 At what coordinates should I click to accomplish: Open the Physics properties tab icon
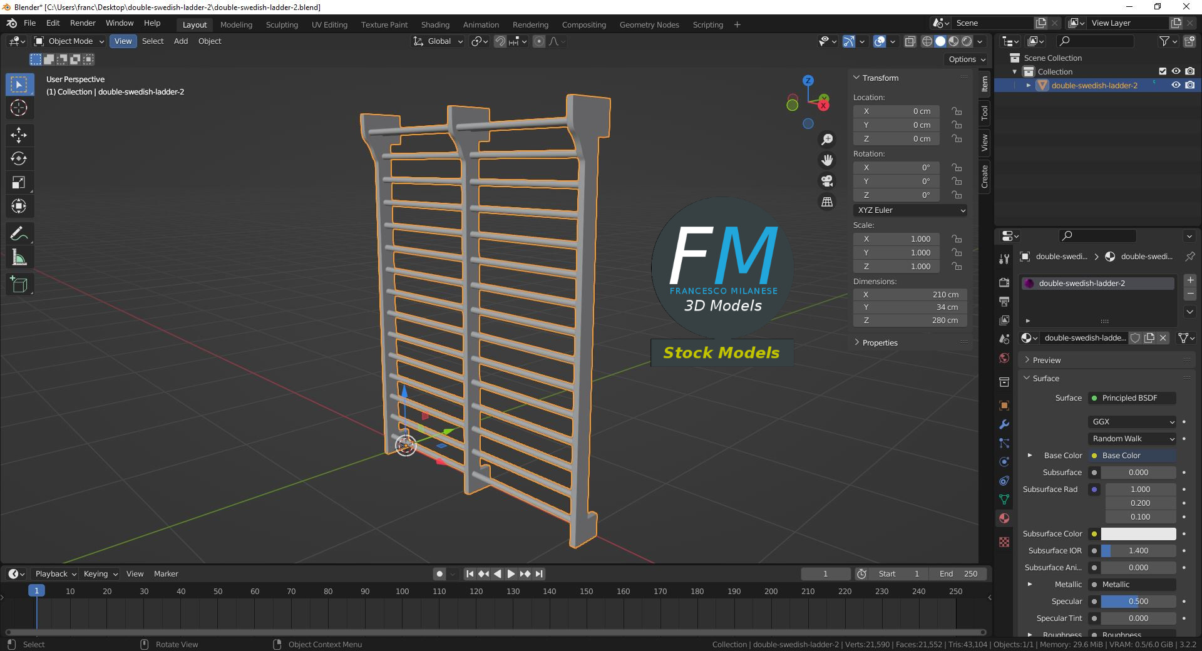click(1004, 462)
